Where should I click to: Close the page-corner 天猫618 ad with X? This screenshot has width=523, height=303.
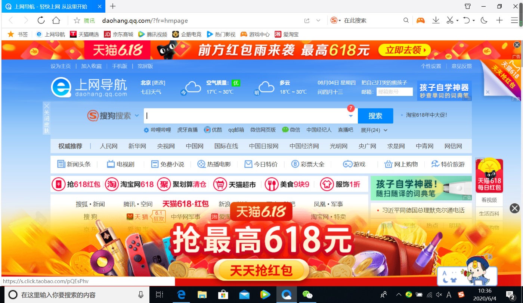tap(488, 92)
